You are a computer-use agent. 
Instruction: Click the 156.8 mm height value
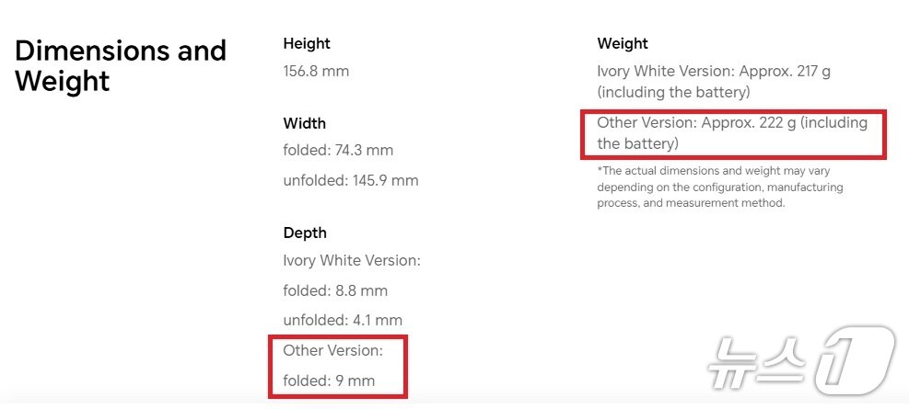316,71
